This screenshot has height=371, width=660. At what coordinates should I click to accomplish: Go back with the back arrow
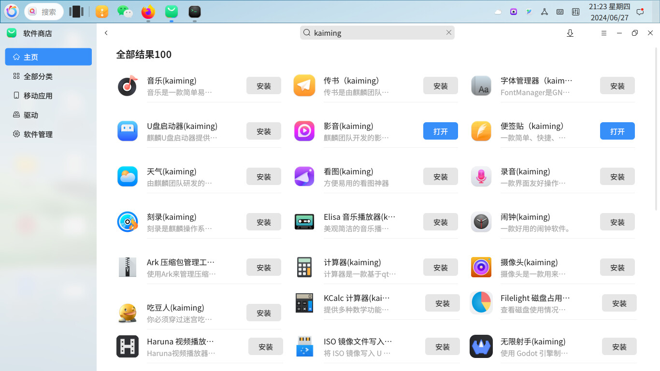[106, 33]
